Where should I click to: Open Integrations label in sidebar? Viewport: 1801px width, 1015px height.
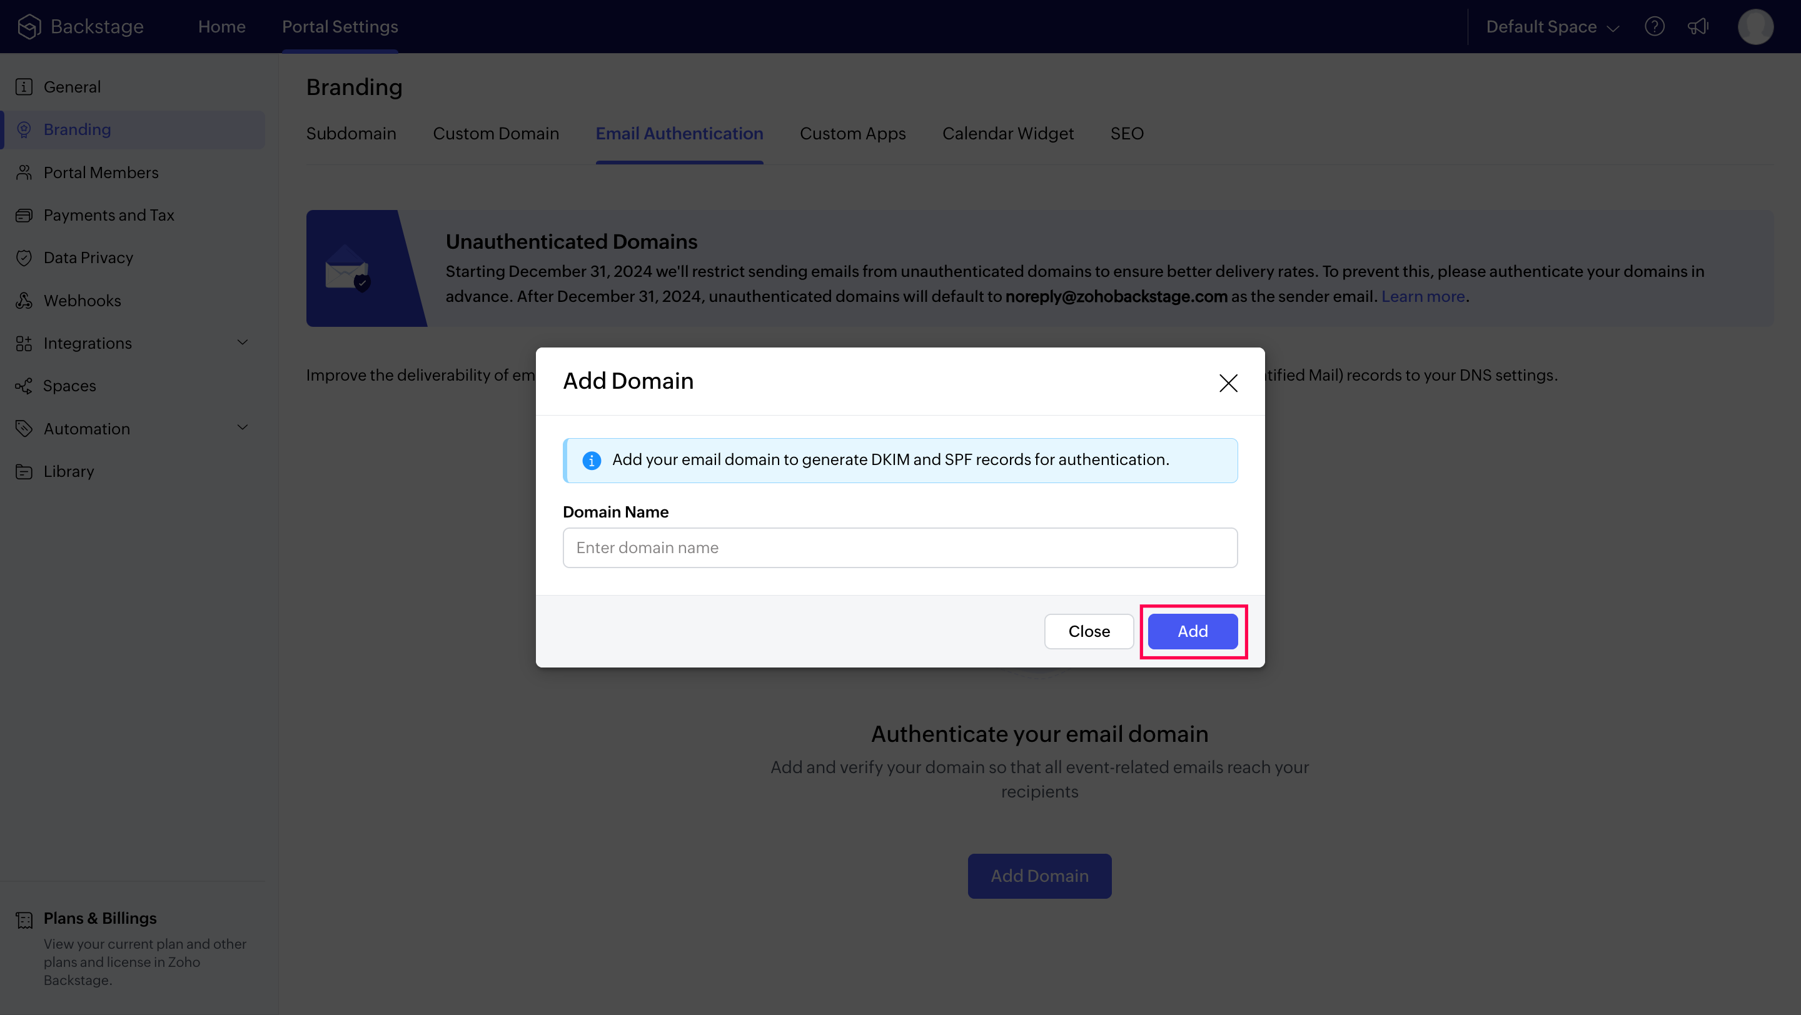[88, 343]
